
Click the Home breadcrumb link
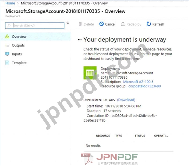click(10, 3)
